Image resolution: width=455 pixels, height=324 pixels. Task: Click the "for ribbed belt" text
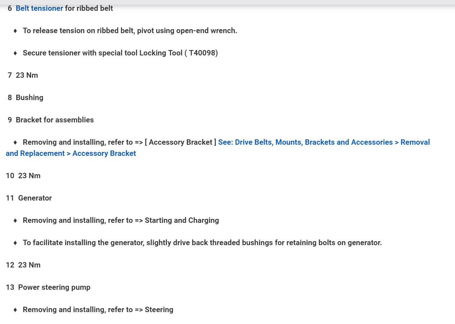point(89,8)
